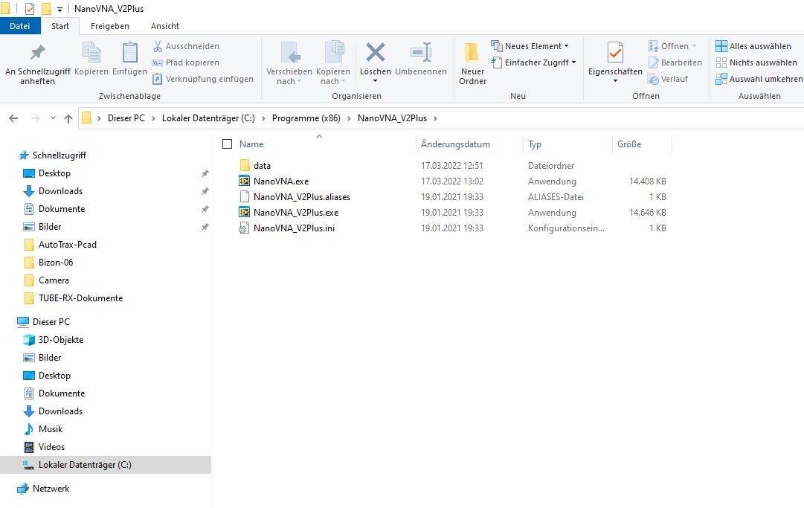
Task: Sort by the Änderungsdatum column
Action: [x=455, y=144]
